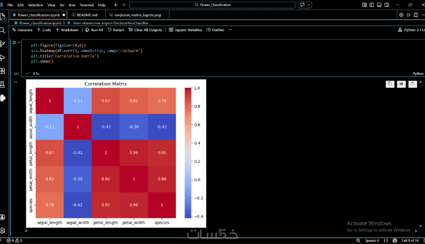This screenshot has width=425, height=244.
Task: Split the editor to the right
Action: pos(416,15)
